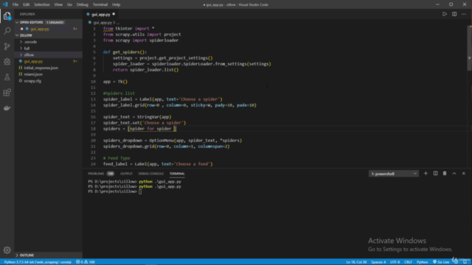The image size is (472, 265).
Task: Change Spaces: 4 indentation setting
Action: (378, 262)
